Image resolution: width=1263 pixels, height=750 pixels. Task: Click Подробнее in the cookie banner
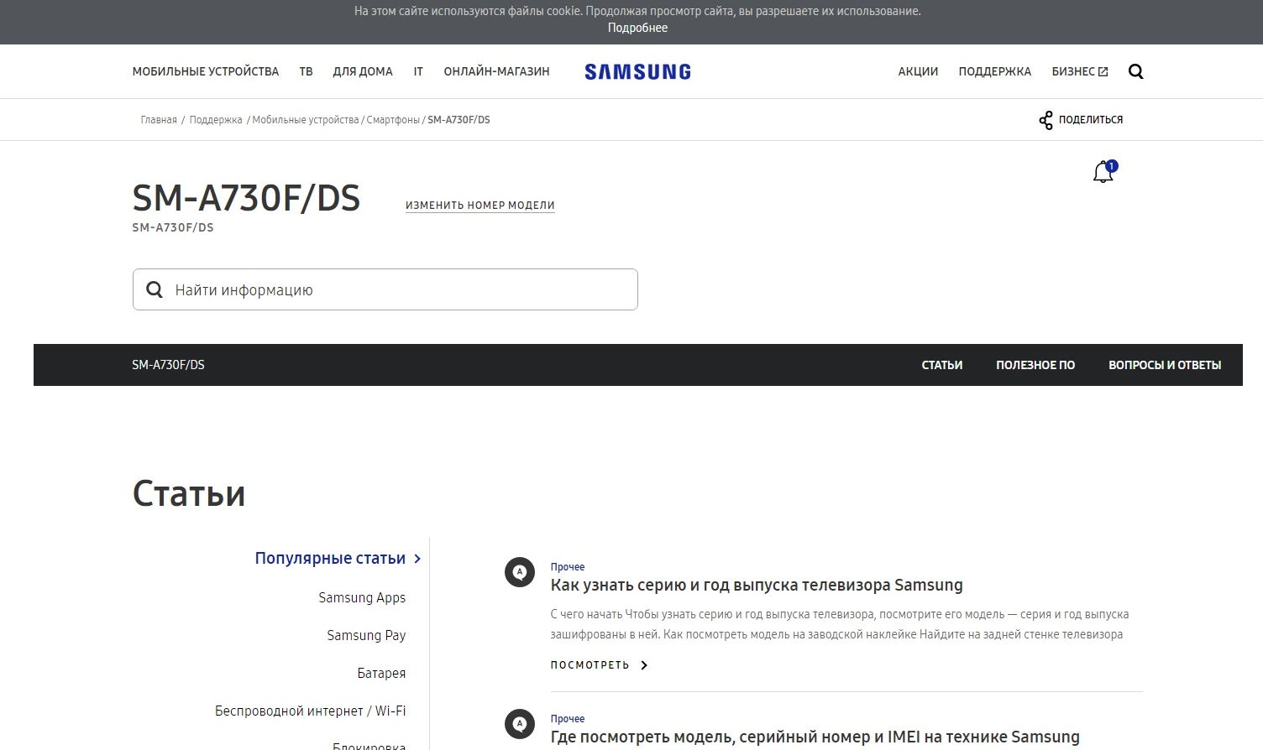click(x=637, y=28)
